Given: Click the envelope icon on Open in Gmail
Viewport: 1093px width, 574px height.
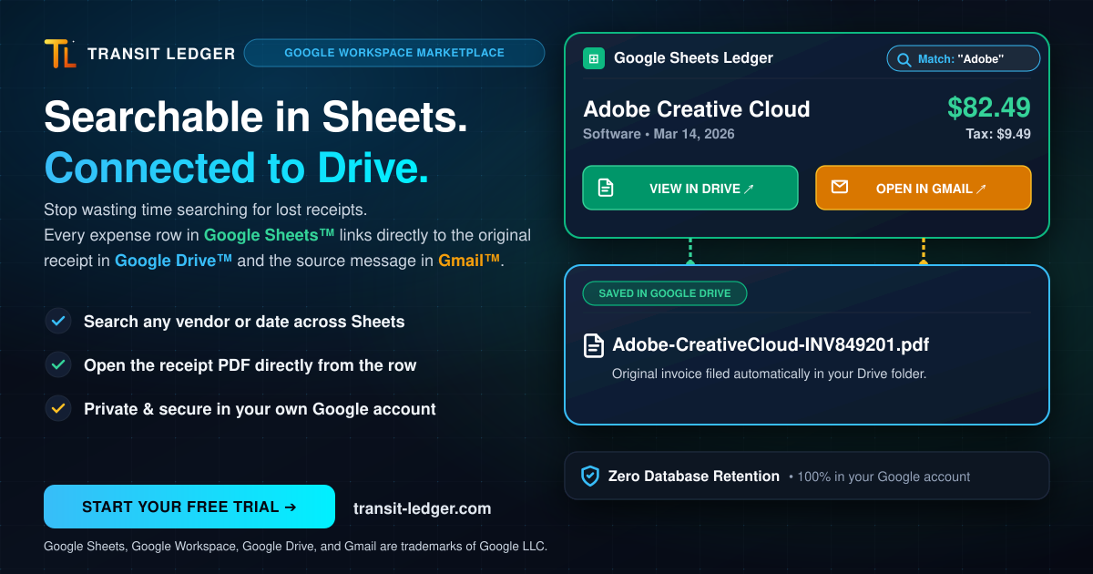Looking at the screenshot, I should tap(839, 188).
